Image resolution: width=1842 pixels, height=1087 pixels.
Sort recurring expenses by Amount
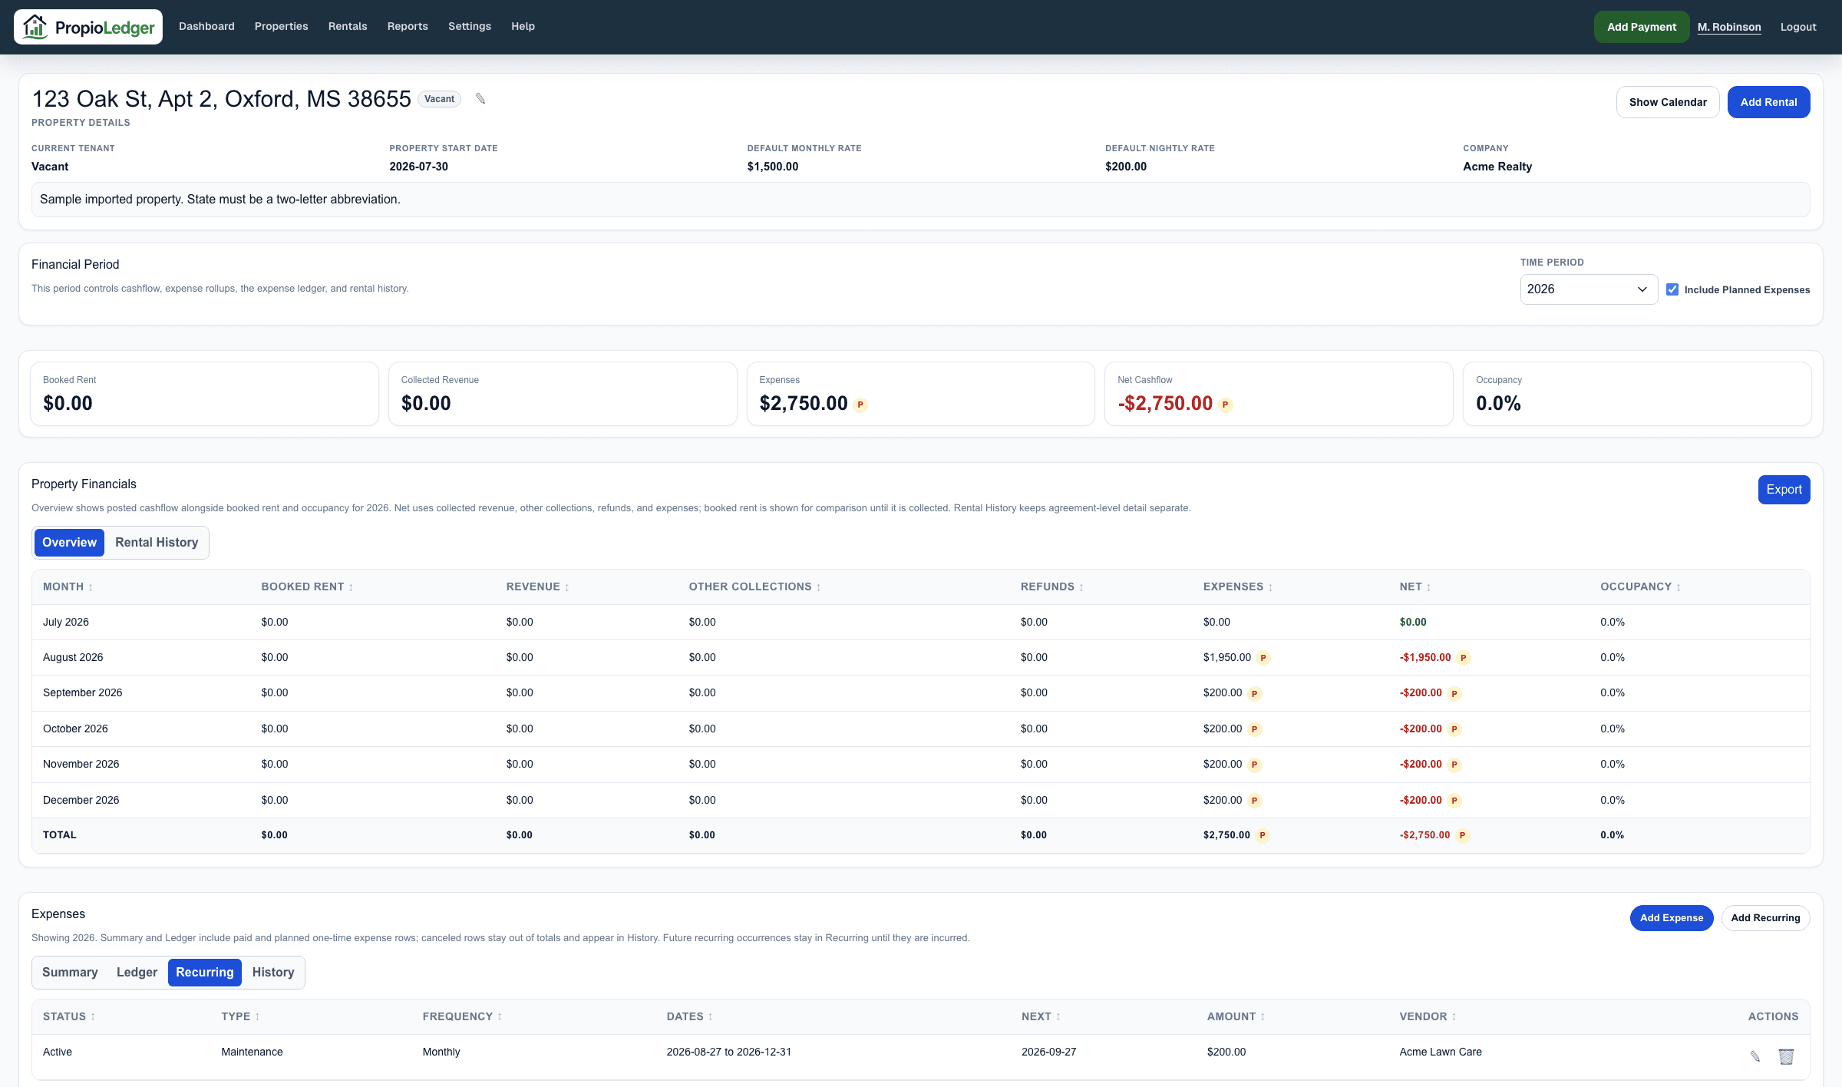[x=1236, y=1016]
